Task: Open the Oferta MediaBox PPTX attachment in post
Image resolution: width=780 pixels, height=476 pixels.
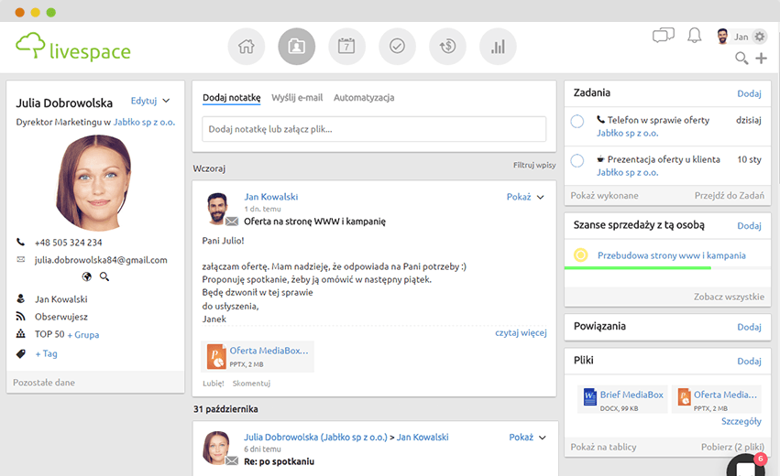Action: pyautogui.click(x=258, y=356)
